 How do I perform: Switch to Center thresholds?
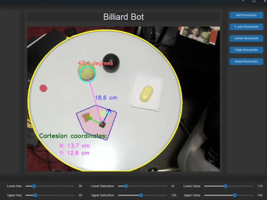[246, 38]
